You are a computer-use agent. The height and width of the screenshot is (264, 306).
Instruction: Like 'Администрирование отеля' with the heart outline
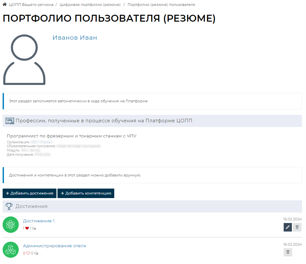tap(28, 253)
